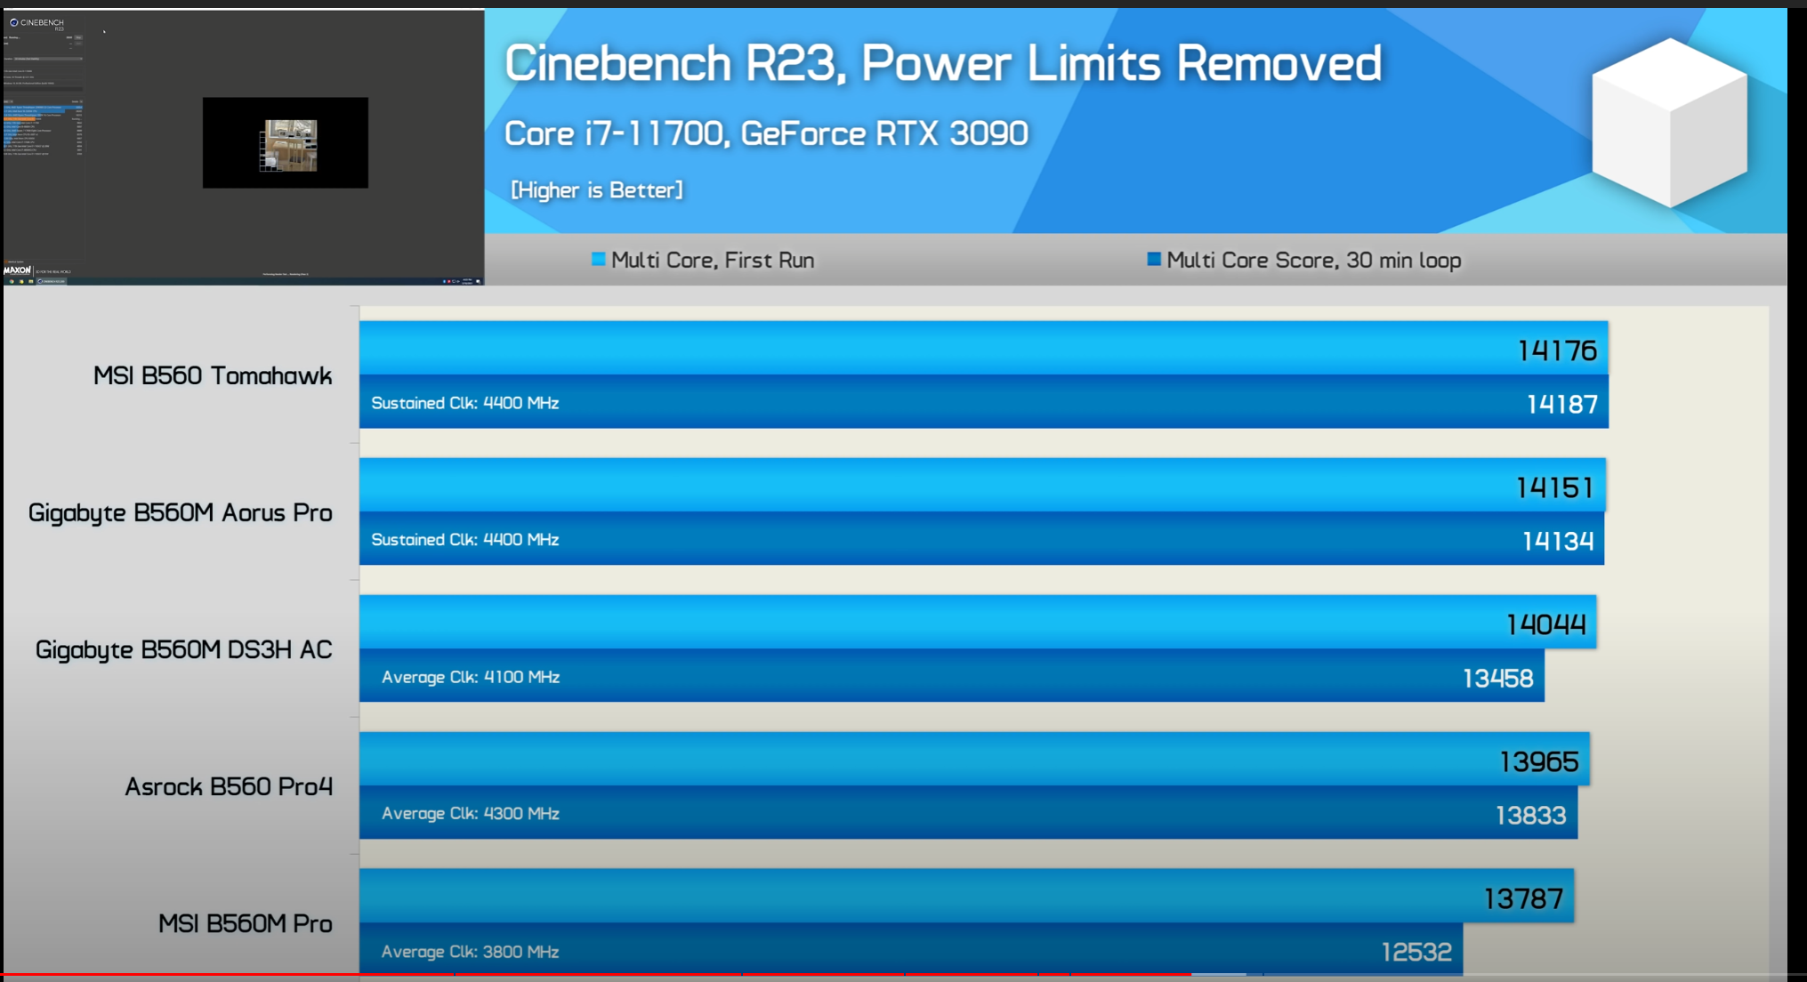1807x982 pixels.
Task: Click the 14187 score value
Action: [x=1561, y=405]
